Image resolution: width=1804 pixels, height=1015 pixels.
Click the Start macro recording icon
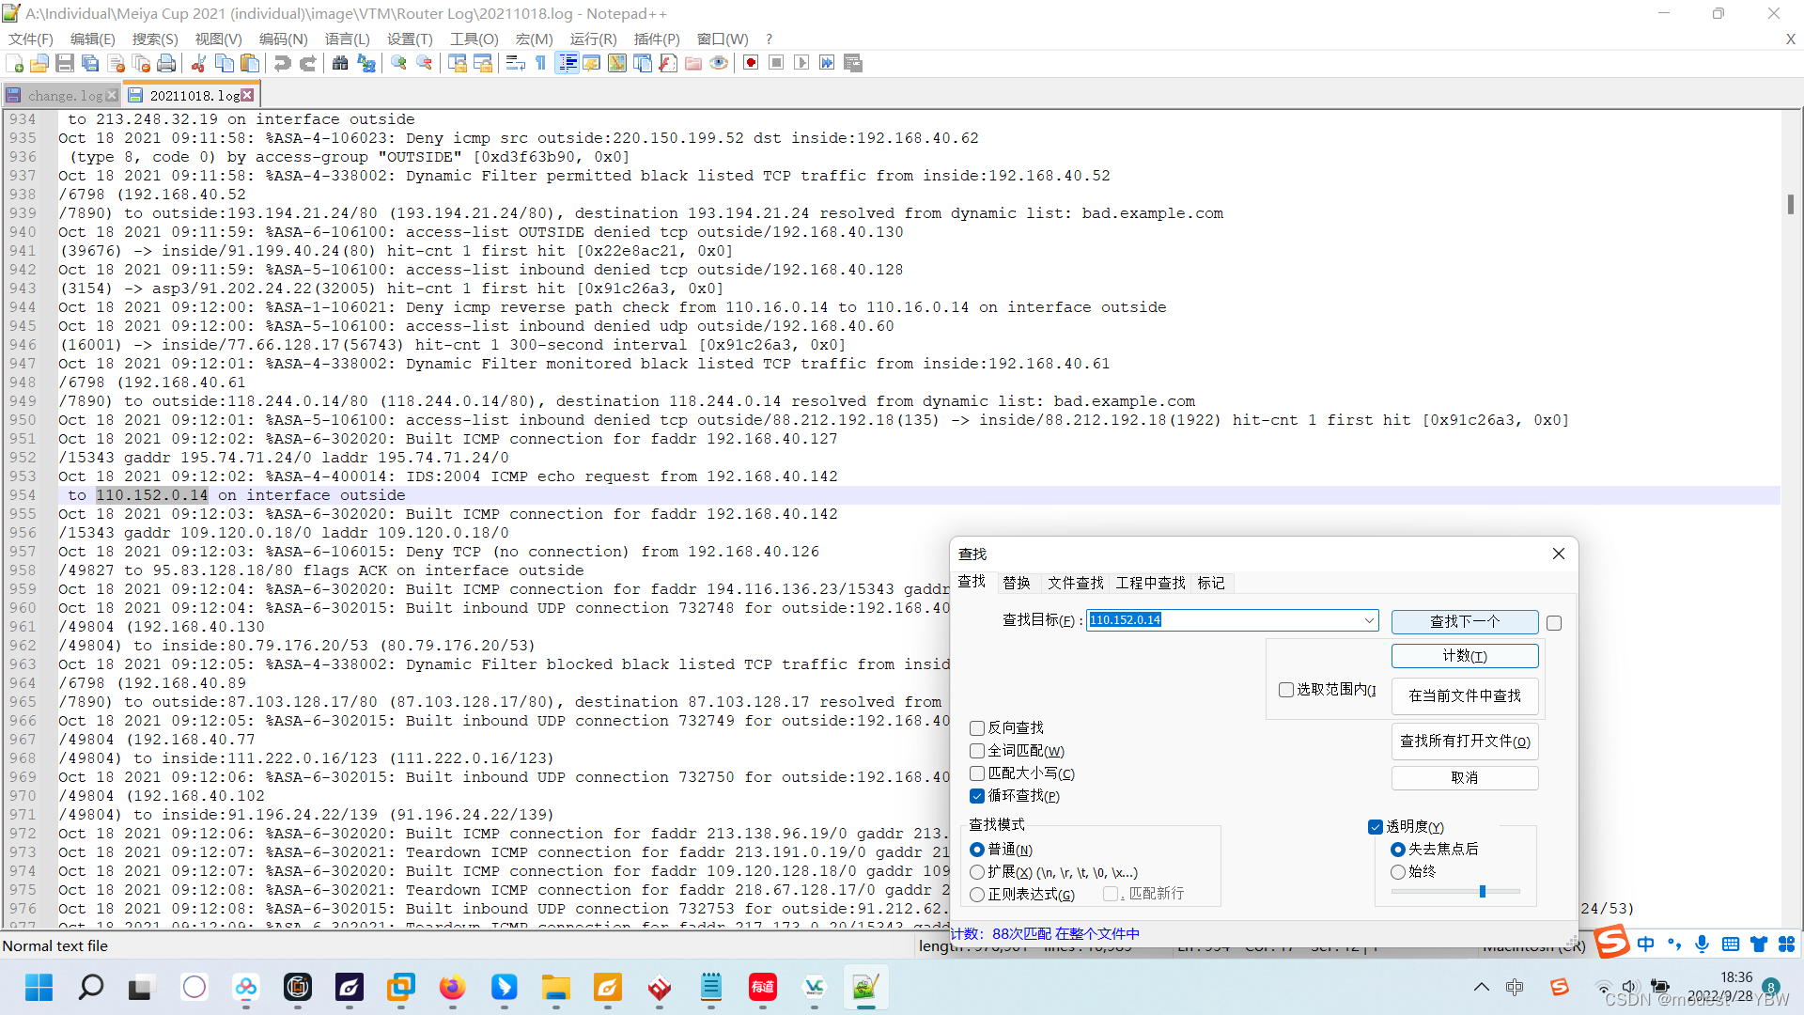click(751, 63)
